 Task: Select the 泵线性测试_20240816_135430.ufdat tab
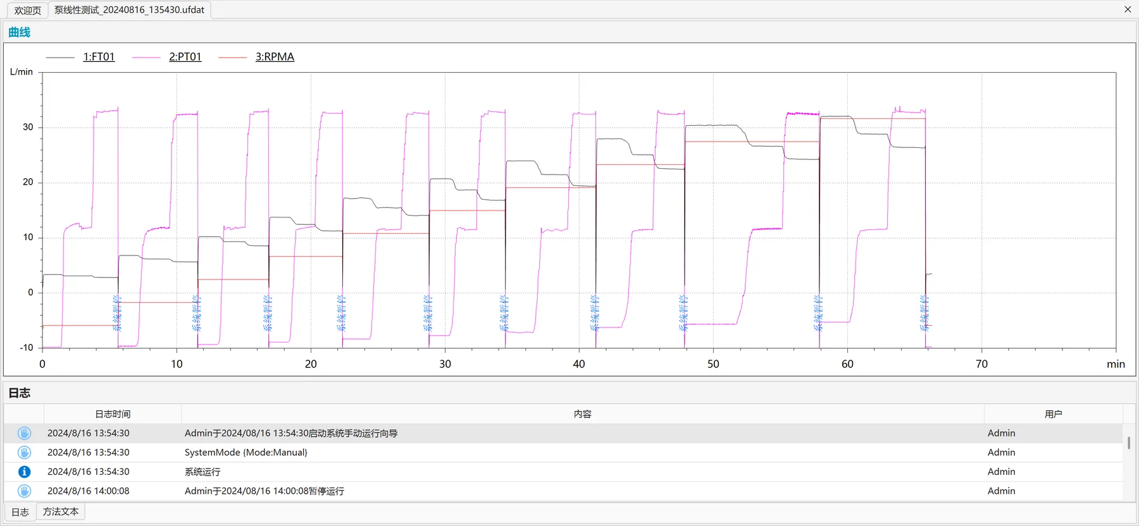pyautogui.click(x=129, y=10)
